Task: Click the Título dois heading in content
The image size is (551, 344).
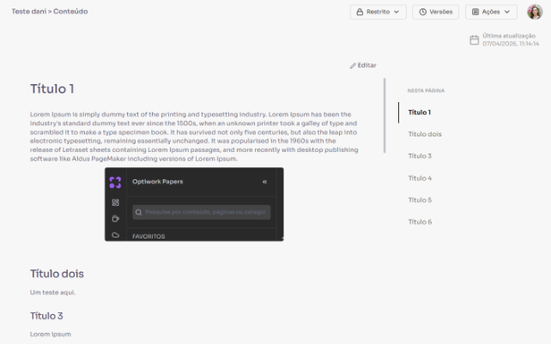Action: coord(57,274)
